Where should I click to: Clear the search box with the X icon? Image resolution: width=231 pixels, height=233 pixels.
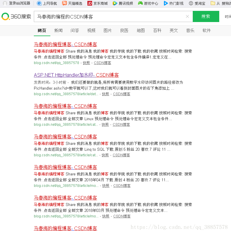tap(187, 16)
